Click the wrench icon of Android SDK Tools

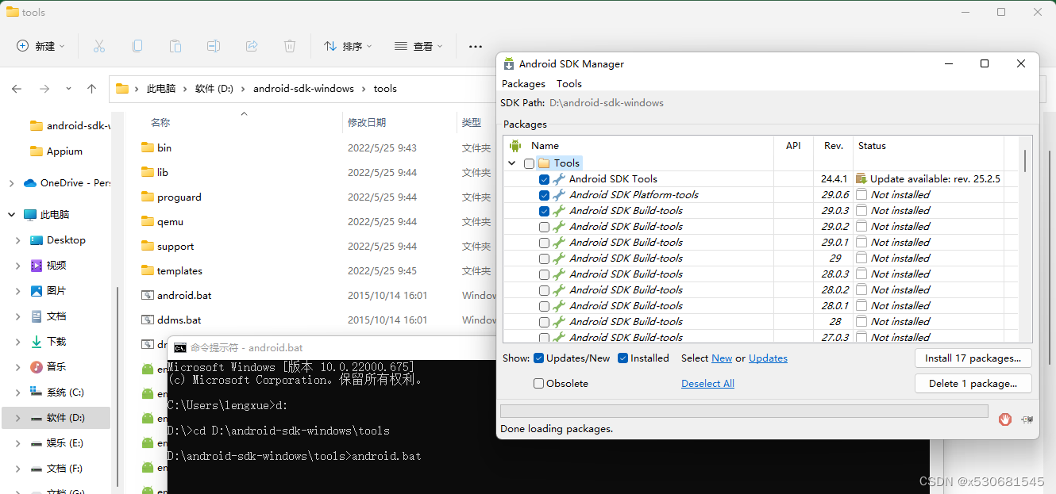[x=559, y=179]
